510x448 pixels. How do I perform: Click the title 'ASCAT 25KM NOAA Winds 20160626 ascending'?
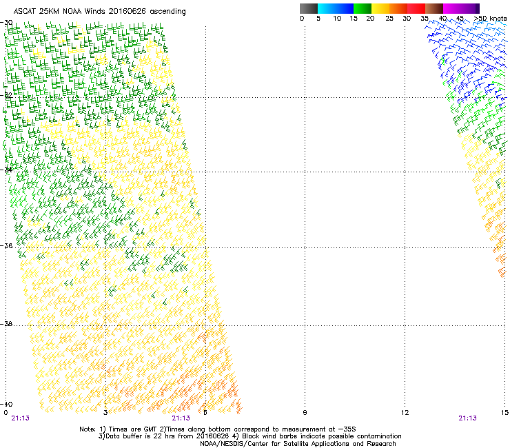point(99,12)
